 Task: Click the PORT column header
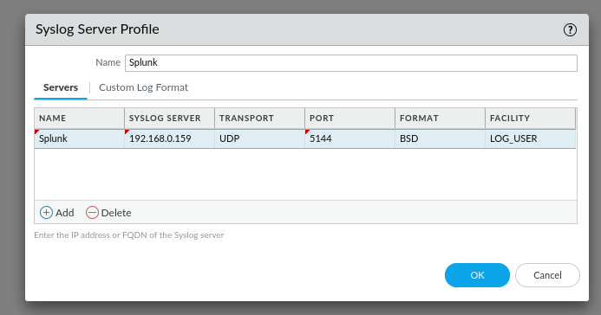(x=350, y=118)
